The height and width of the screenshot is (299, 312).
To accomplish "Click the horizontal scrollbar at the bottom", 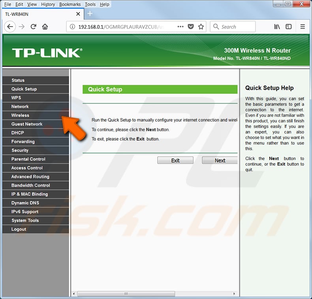I will (x=126, y=294).
